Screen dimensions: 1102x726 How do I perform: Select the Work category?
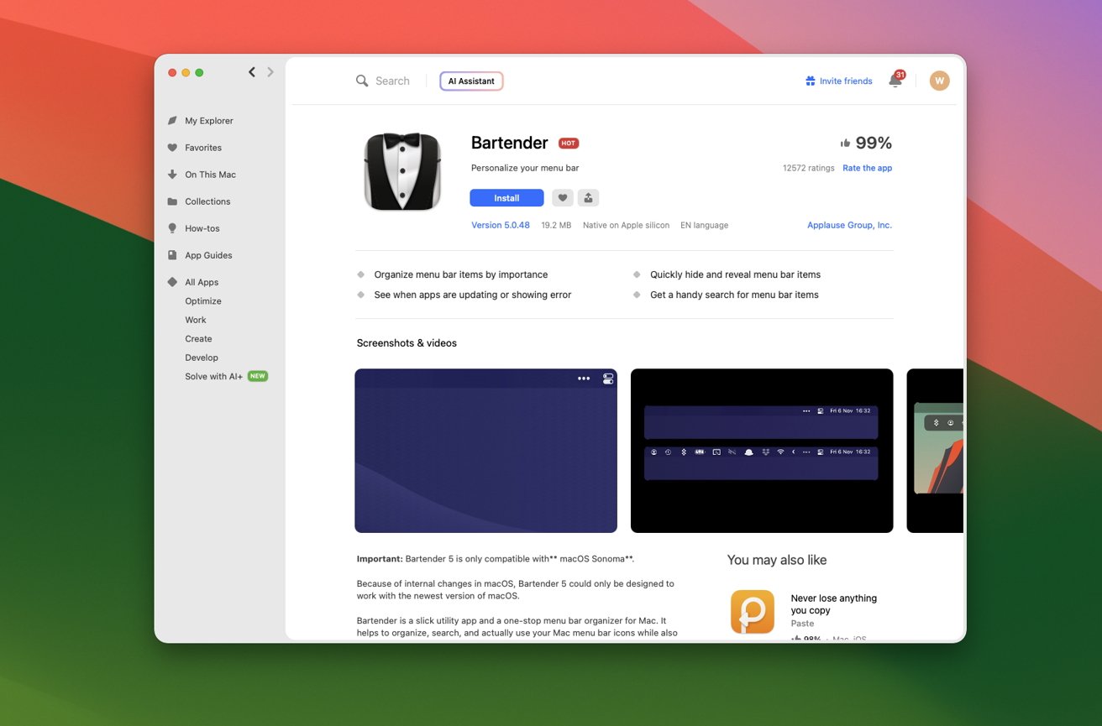click(x=196, y=320)
